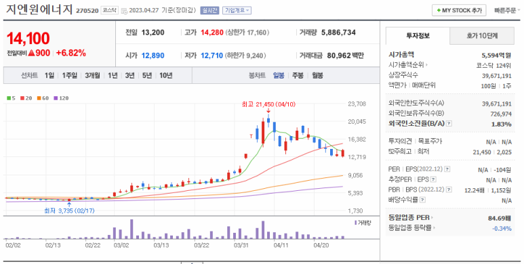
Task: Click the 04/11 date on chart axis
Action: tap(281, 245)
